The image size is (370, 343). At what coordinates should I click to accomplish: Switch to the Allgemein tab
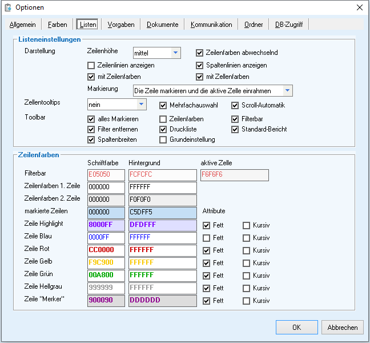tap(23, 25)
